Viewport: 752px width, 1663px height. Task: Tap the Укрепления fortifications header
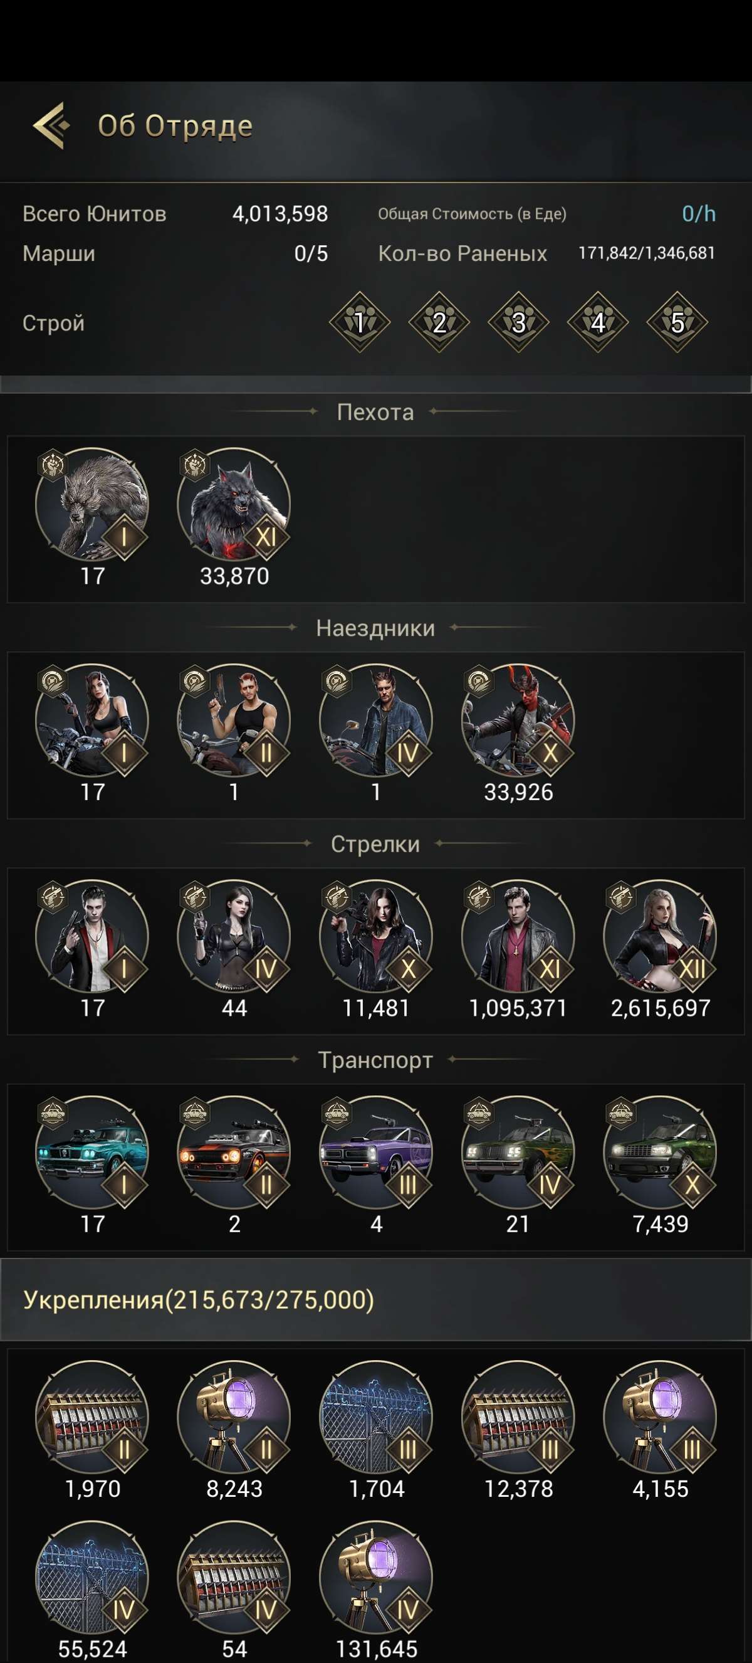[x=199, y=1299]
